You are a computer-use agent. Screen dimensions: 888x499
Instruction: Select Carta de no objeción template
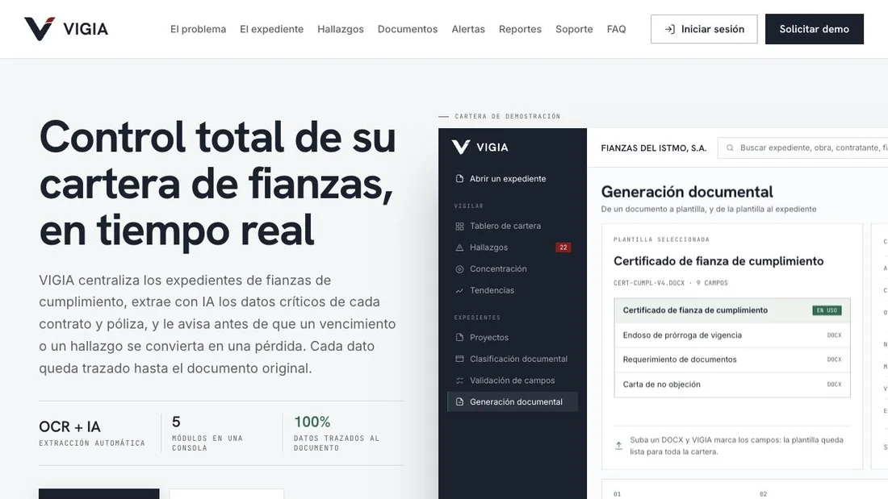(732, 385)
